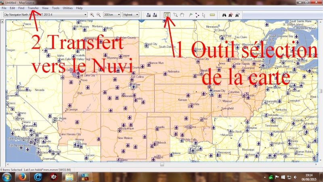Open the blue C application on taskbar
Image resolution: width=323 pixels, height=182 pixels.
tap(38, 177)
